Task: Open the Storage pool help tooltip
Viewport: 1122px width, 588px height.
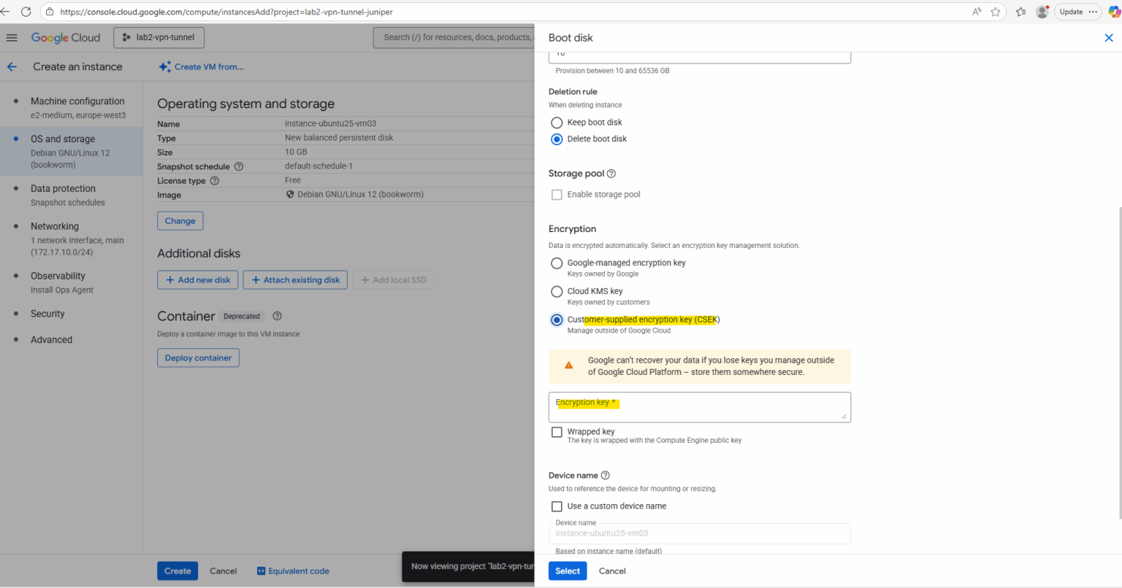Action: pyautogui.click(x=611, y=173)
